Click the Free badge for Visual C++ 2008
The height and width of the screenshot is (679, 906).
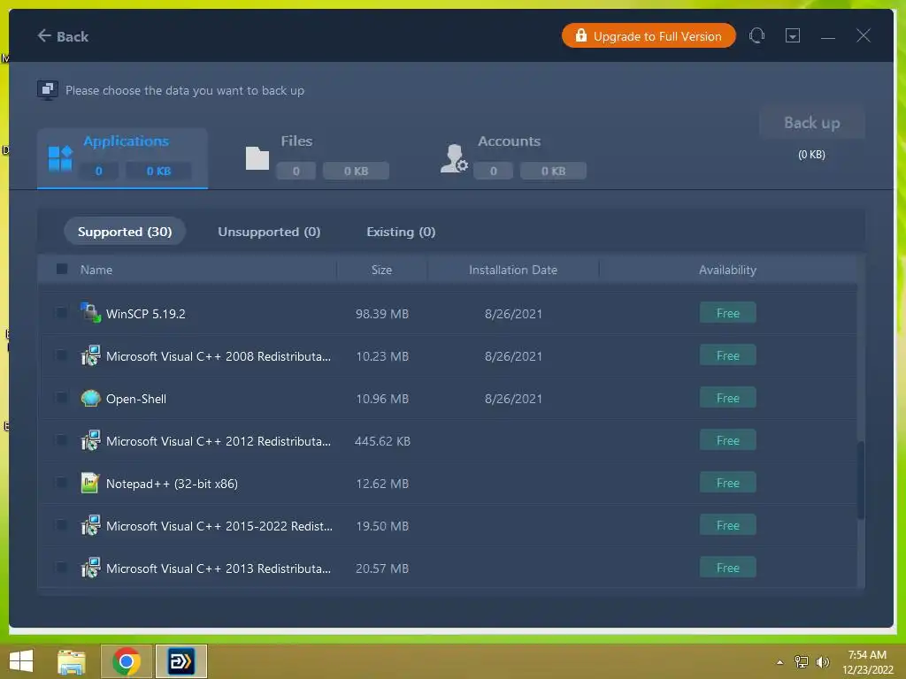coord(727,355)
